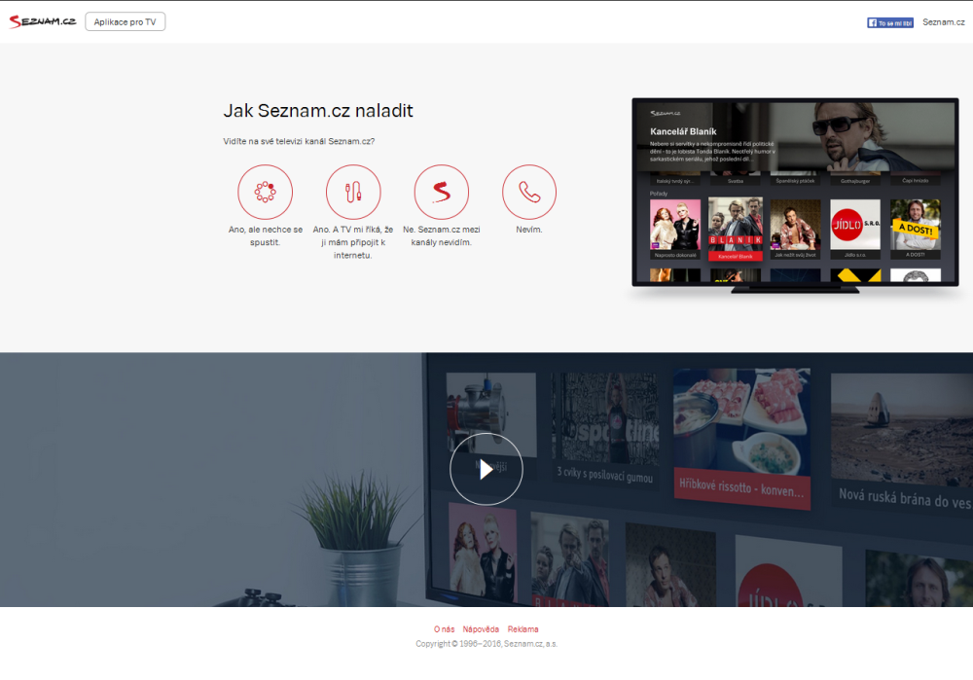Open the 'Reklama' footer link
Viewport: 973px width, 680px height.
[523, 629]
